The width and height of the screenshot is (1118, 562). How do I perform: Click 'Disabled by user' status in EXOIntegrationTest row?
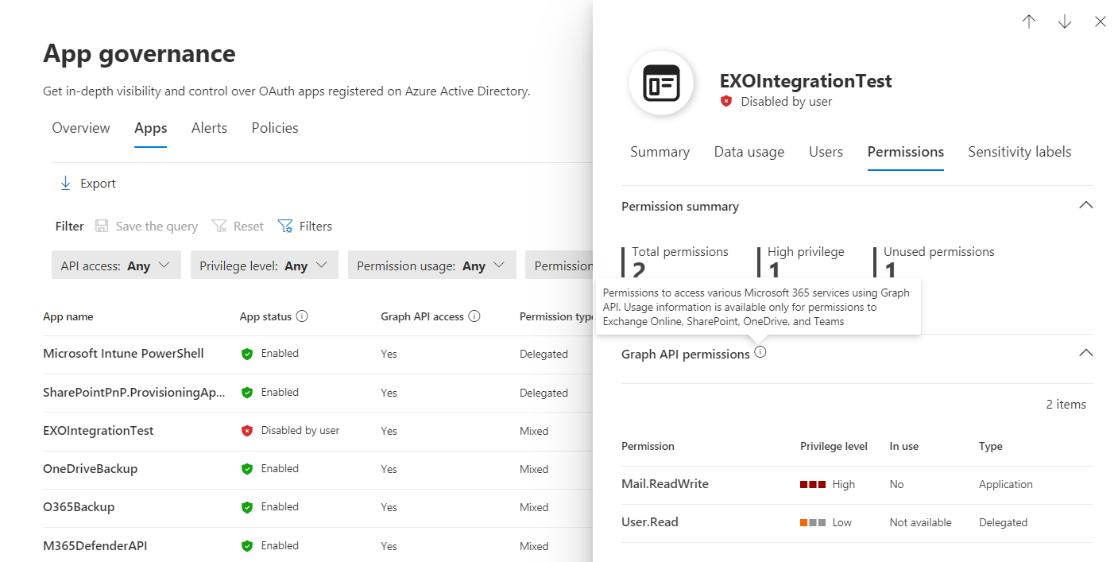click(300, 431)
